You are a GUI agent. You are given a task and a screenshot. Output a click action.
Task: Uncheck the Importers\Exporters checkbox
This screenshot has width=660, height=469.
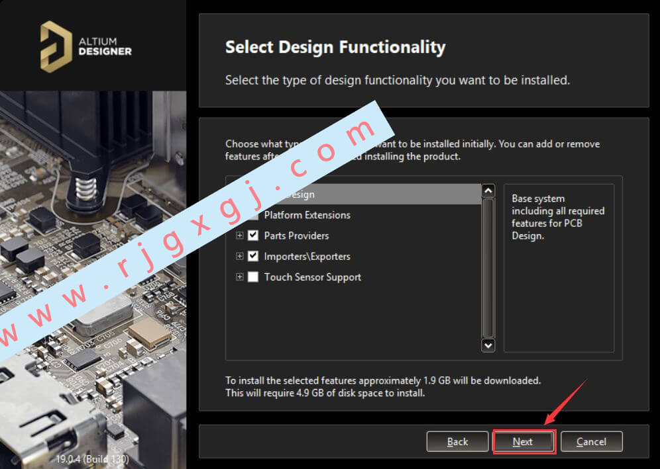(x=253, y=256)
